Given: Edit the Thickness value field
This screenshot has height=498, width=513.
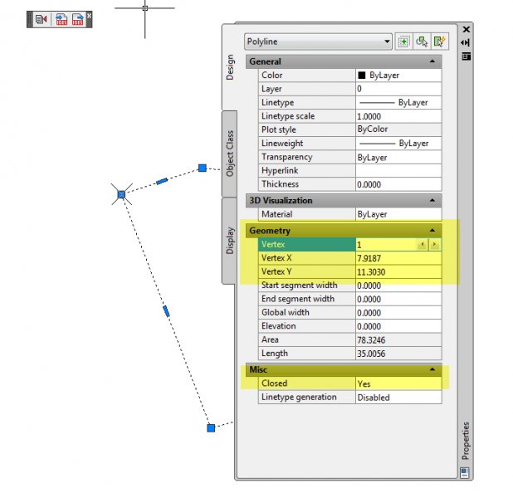Looking at the screenshot, I should click(x=398, y=184).
